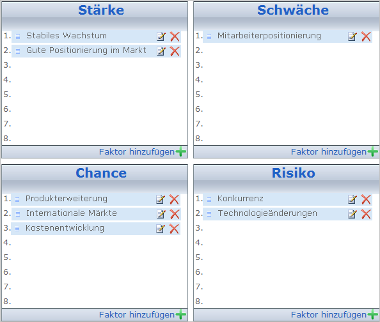Image resolution: width=380 pixels, height=322 pixels.
Task: Delete the Stabiles Wachstum factor
Action: 175,36
